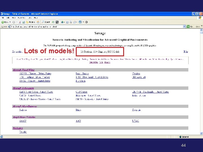
Task: Open the Help menu in the menu bar
Action: click(36, 18)
